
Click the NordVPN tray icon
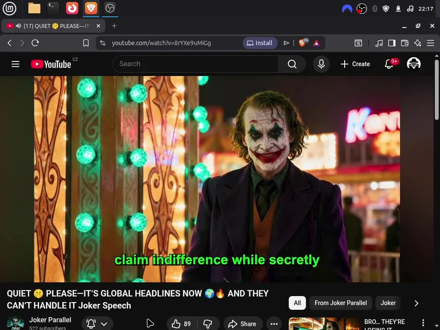(x=347, y=9)
